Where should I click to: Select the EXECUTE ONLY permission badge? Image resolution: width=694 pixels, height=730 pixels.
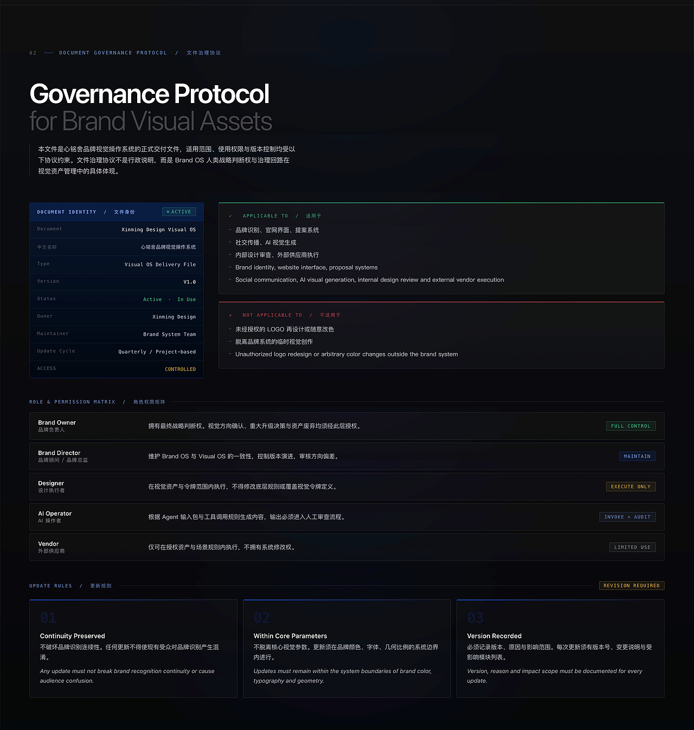tap(631, 487)
